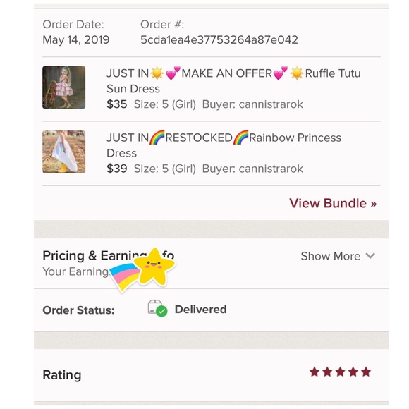Open the Rainbow Princess Dress thumbnail

point(64,152)
